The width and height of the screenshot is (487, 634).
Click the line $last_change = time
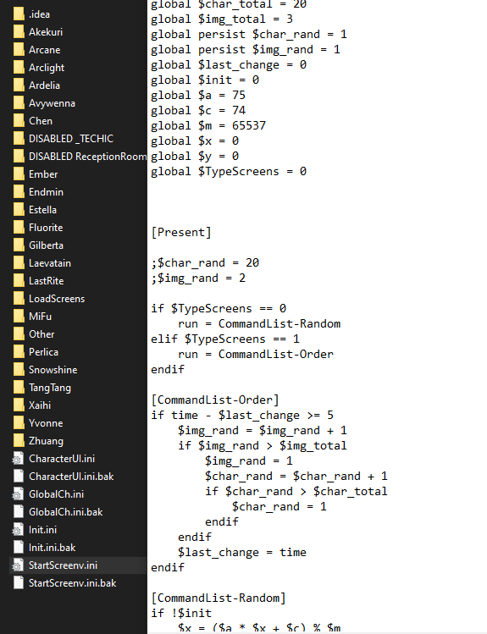click(x=242, y=553)
